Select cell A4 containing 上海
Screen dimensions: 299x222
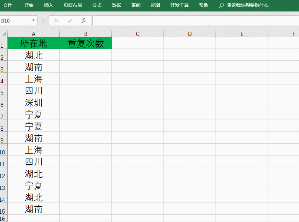pos(34,78)
